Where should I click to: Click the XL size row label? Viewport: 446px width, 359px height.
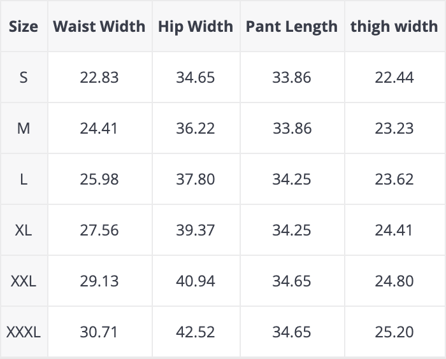coord(24,230)
